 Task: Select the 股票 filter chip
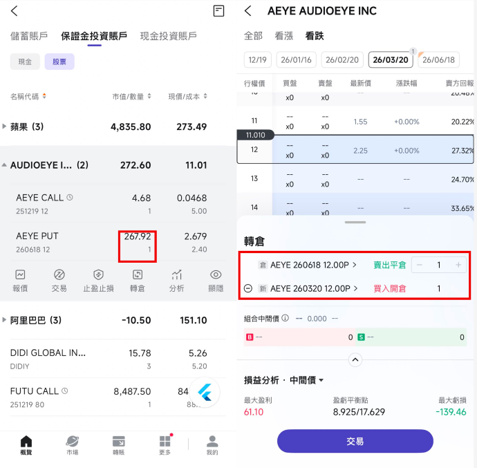click(59, 62)
